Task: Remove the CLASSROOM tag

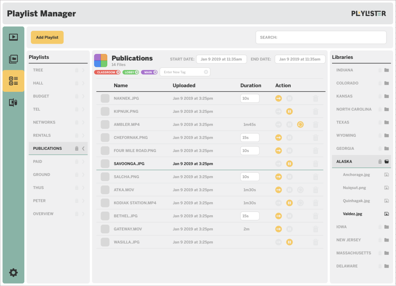Action: 118,72
